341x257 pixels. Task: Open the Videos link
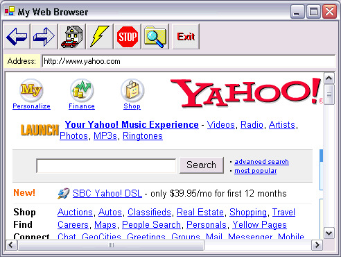coord(221,124)
